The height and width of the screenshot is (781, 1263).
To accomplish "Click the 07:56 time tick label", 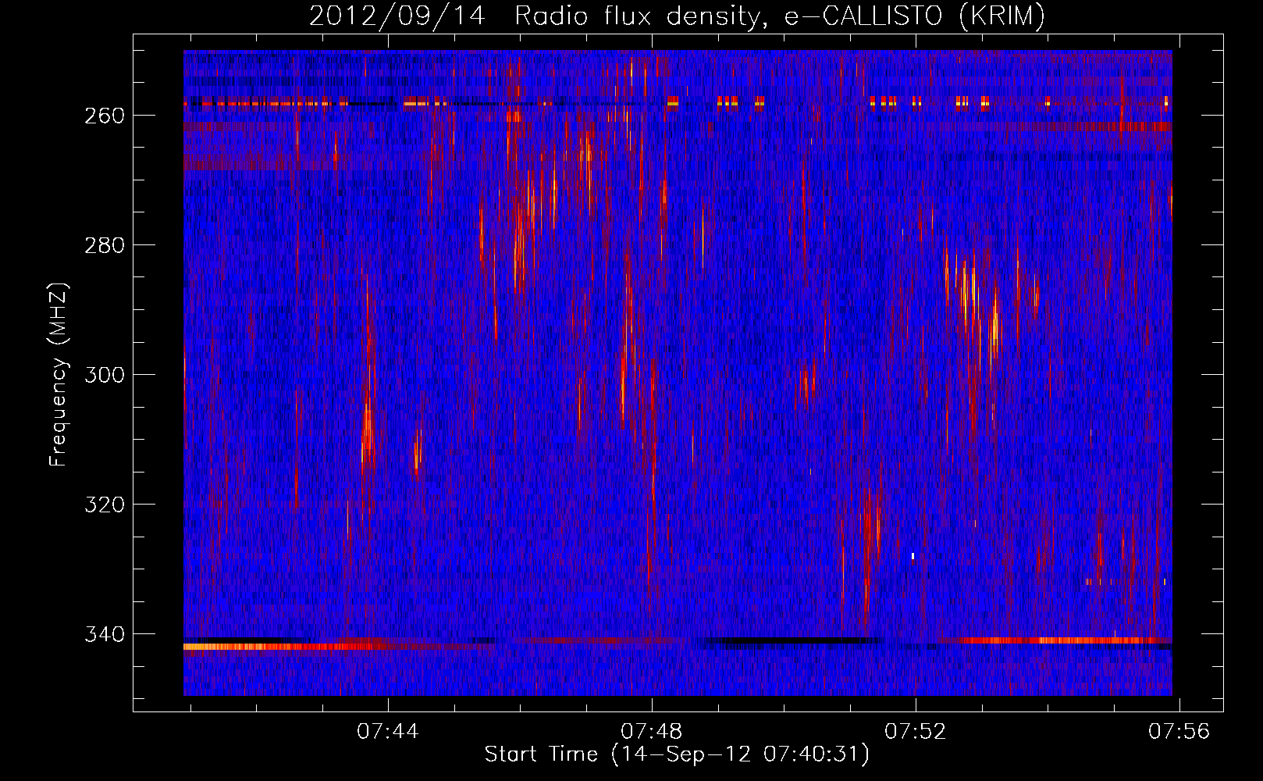I will (x=1179, y=732).
